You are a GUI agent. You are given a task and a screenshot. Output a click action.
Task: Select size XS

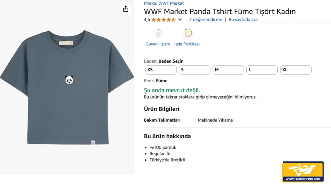click(x=161, y=70)
